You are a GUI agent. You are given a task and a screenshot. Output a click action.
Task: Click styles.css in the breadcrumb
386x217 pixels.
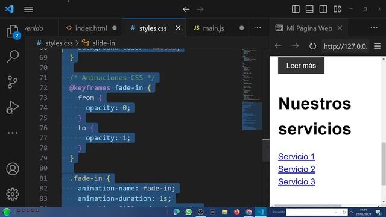[x=59, y=43]
